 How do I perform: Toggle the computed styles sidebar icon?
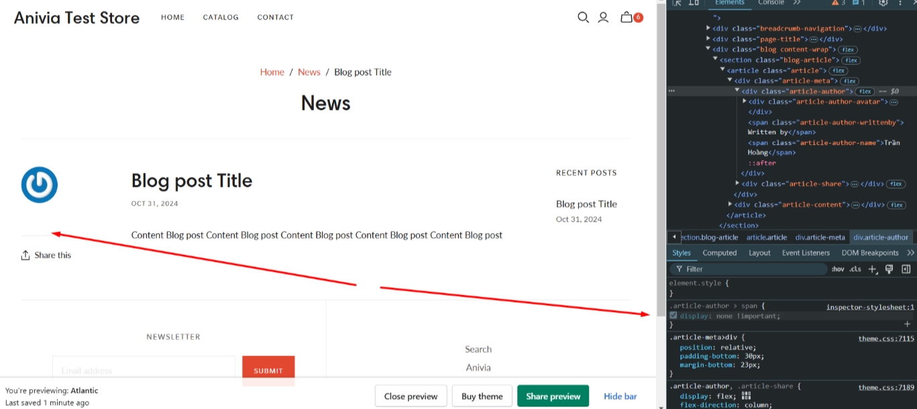pos(906,269)
